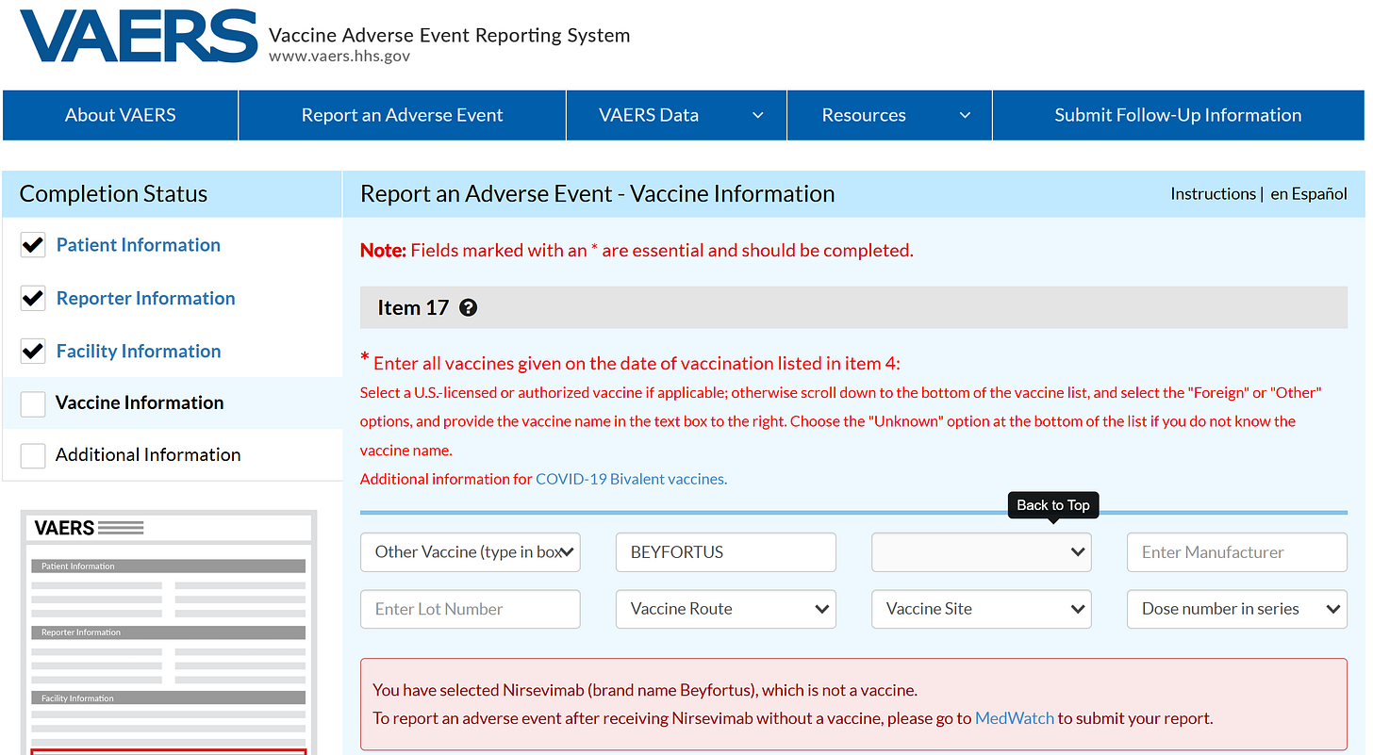Click the Back to Top tooltip button
This screenshot has height=755, width=1373.
click(1053, 505)
